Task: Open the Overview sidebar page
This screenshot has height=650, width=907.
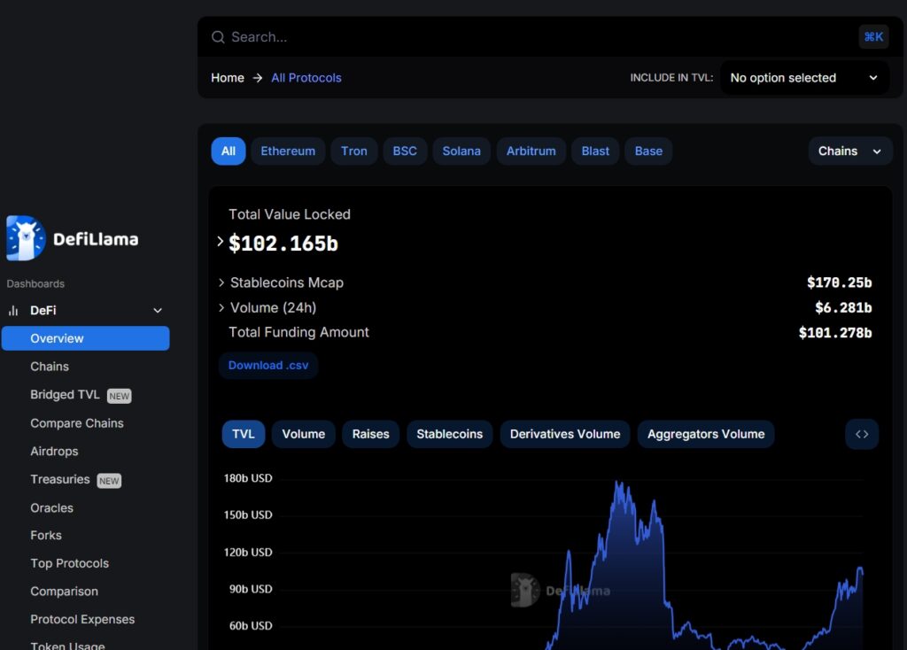Action: click(86, 338)
